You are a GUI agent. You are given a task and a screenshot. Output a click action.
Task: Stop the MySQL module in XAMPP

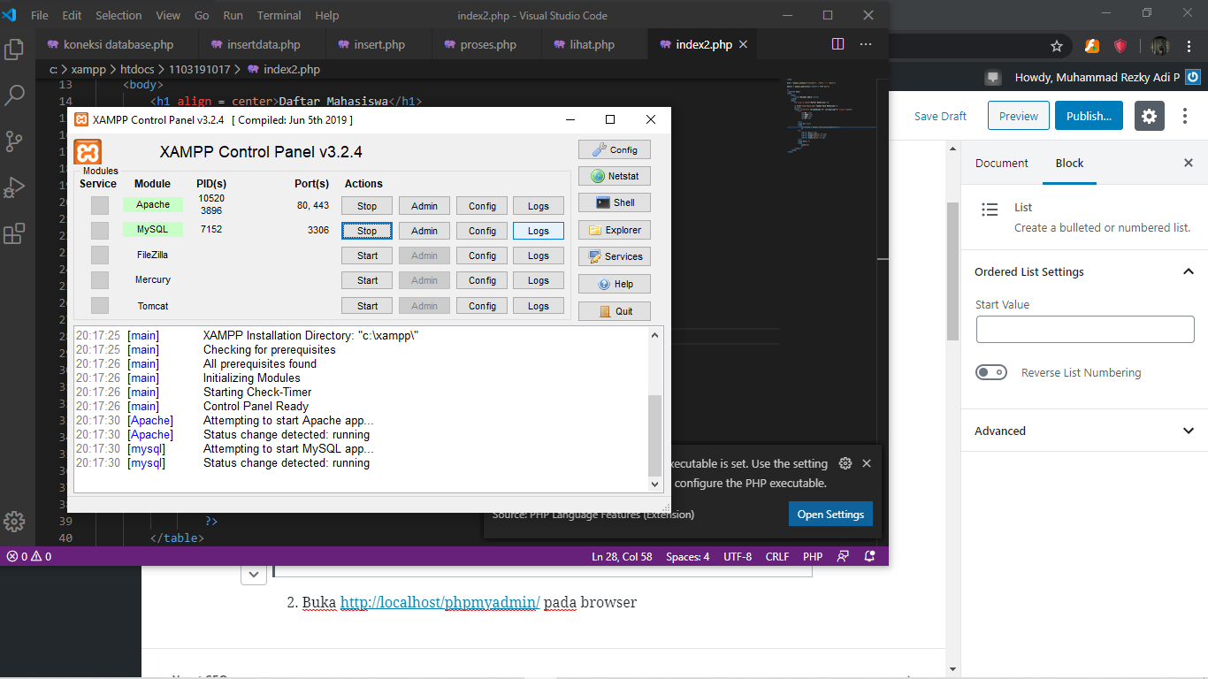pos(367,231)
